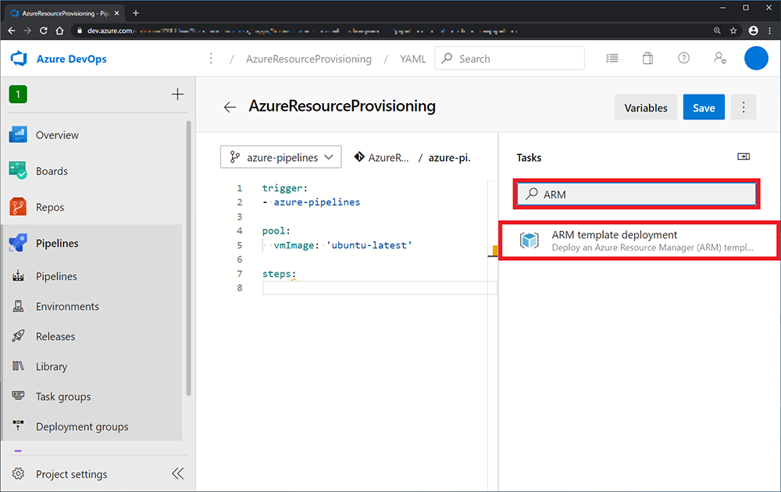Click the 'steps:' line in editor

pyautogui.click(x=279, y=274)
